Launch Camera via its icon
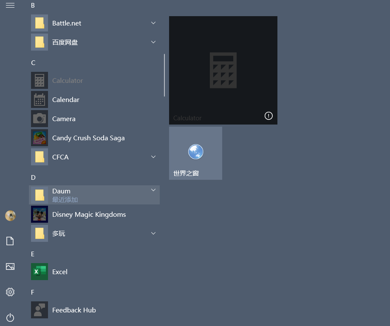Screen dimensions: 390x326 40,119
